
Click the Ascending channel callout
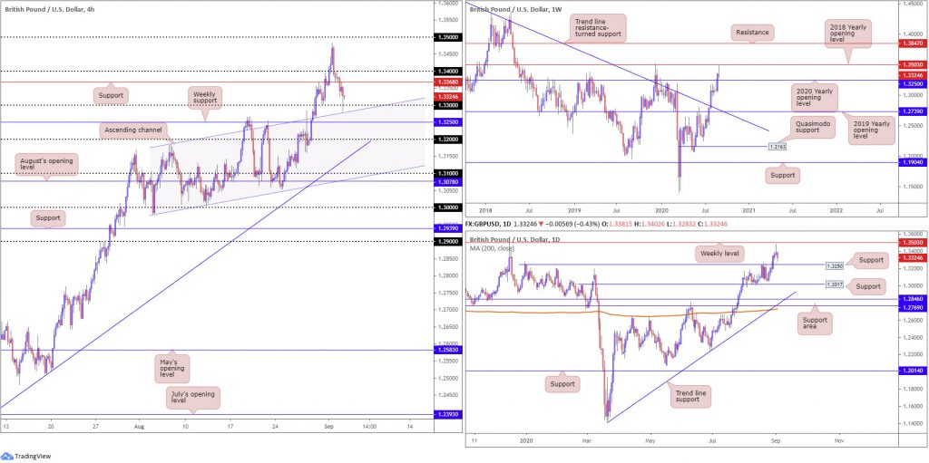pos(131,129)
